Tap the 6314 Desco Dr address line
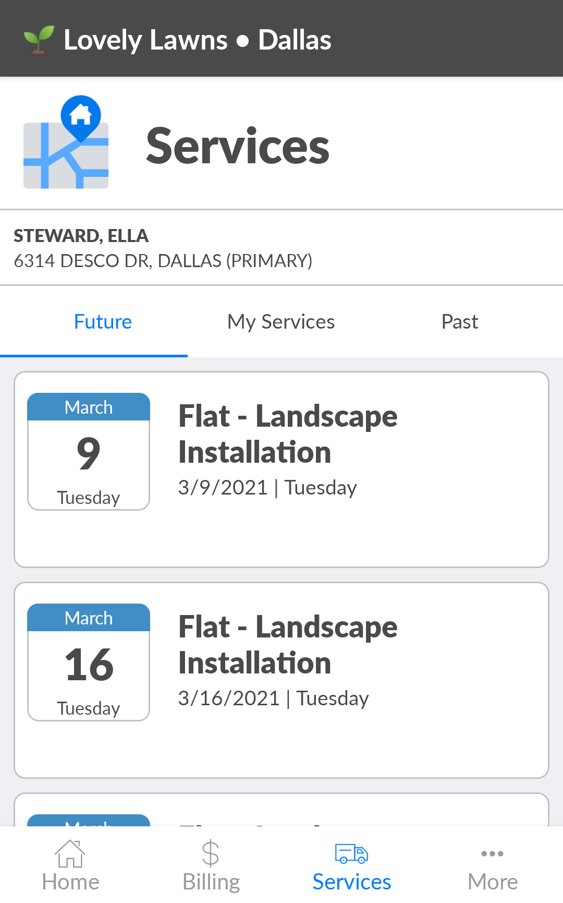The width and height of the screenshot is (563, 903). pyautogui.click(x=163, y=261)
